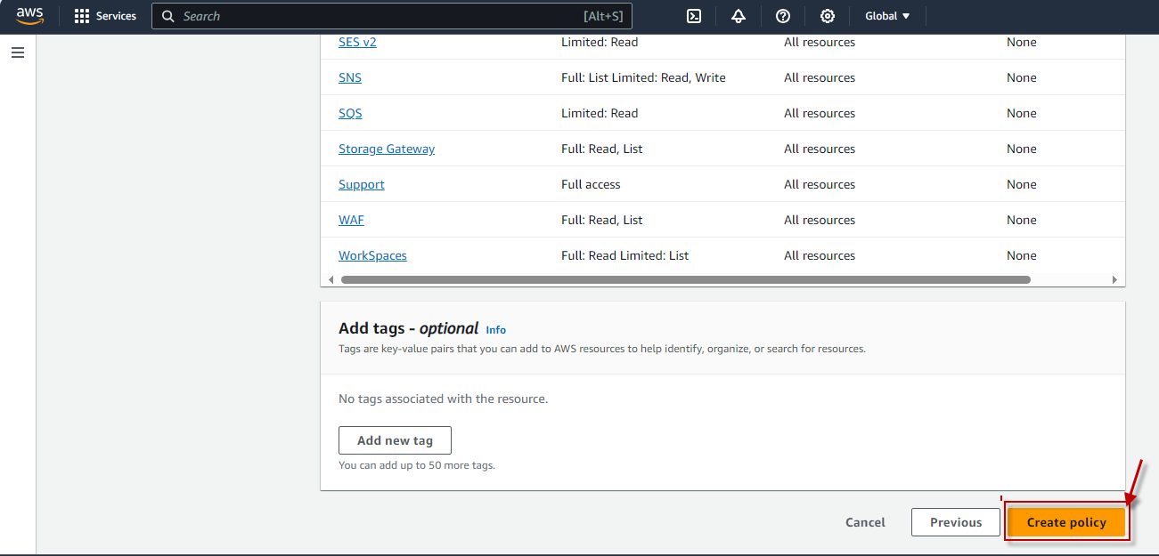Expand the hamburger navigation menu
Viewport: 1159px width, 556px height.
click(x=18, y=52)
